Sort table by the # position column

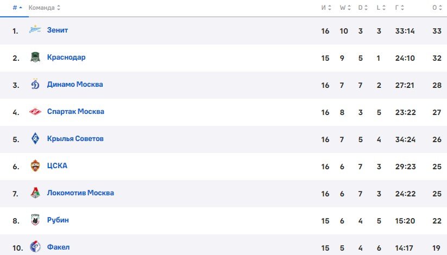[x=17, y=8]
